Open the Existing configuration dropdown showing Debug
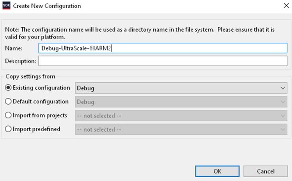This screenshot has height=181, width=292. coord(181,88)
